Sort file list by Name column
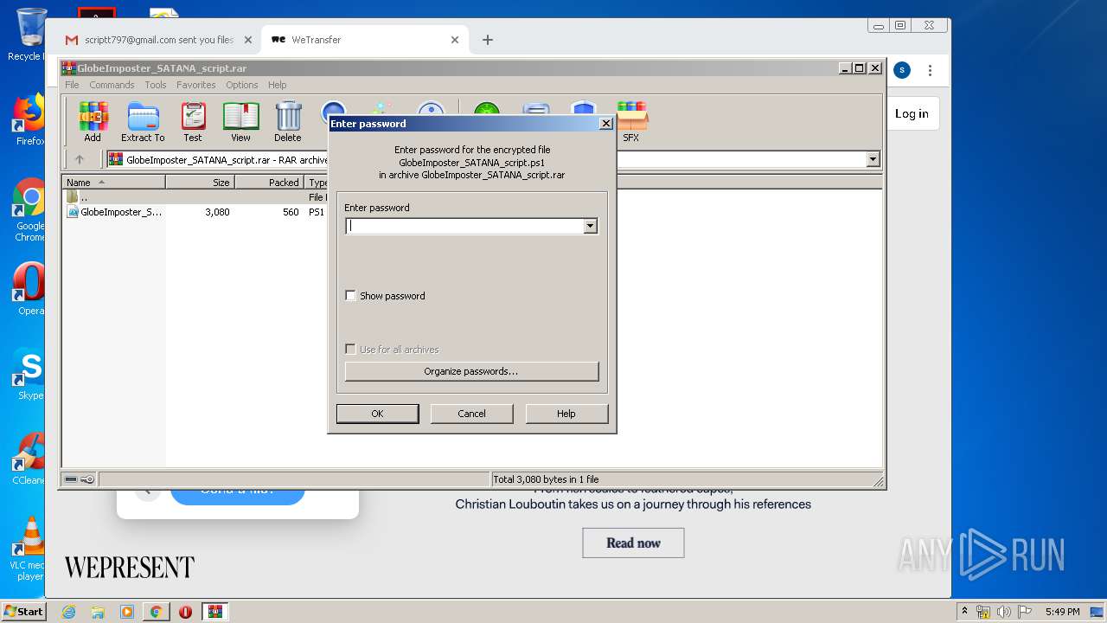 (113, 183)
